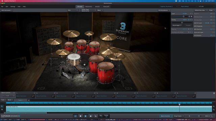Select the arrow pointer tool in track editor
The image size is (216, 121).
pos(2,106)
